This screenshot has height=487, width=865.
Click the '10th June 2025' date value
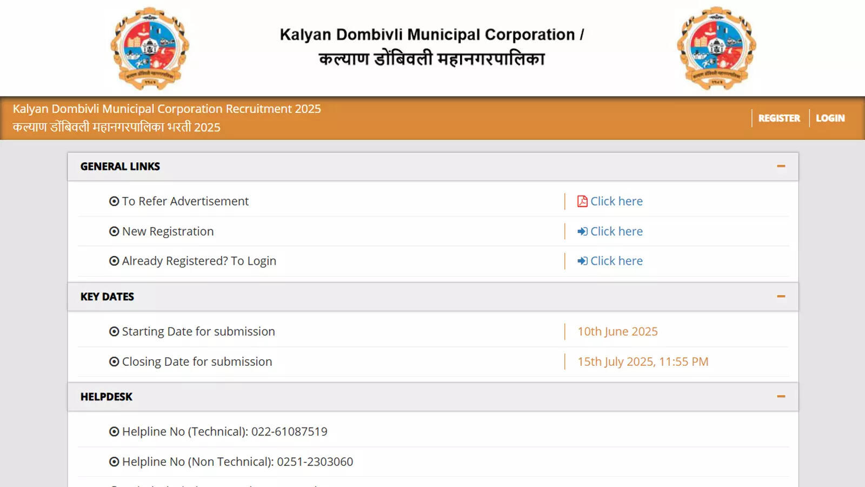617,332
